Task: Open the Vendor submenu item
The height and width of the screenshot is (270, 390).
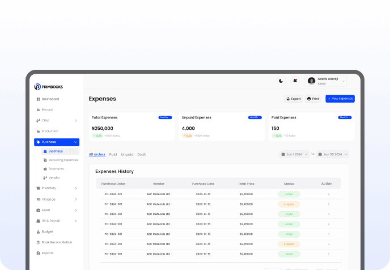Action: click(x=52, y=178)
